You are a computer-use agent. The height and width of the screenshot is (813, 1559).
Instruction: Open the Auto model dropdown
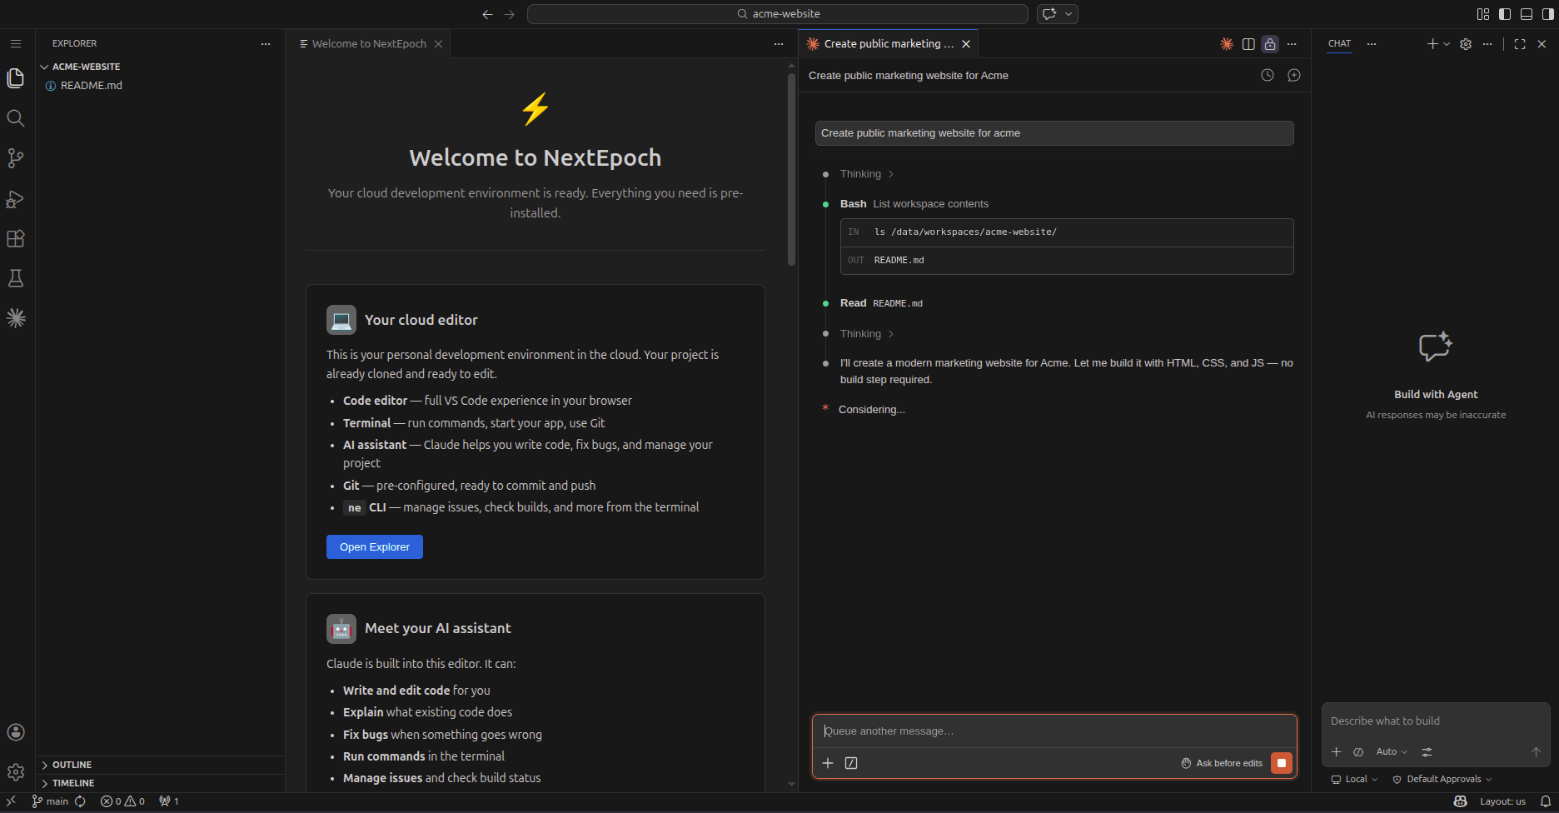1392,752
